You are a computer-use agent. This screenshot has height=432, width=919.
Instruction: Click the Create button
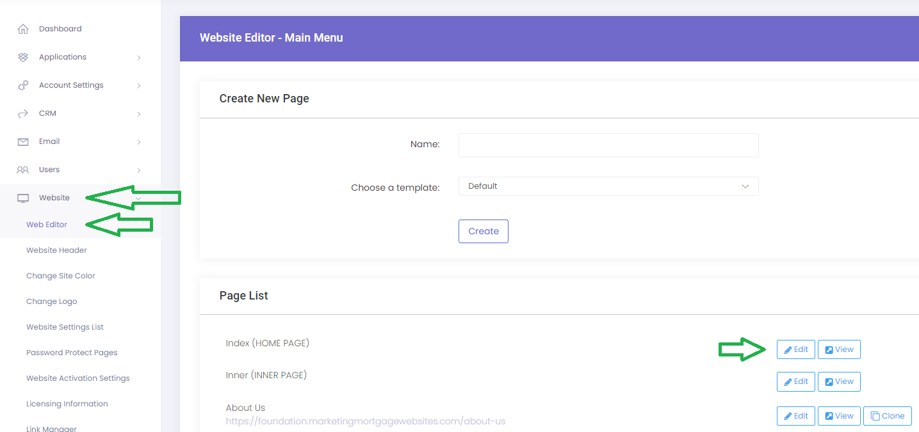click(x=483, y=231)
